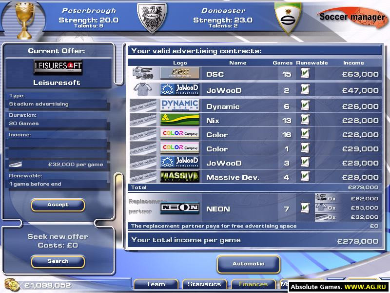
Task: Click the stadium board icon in Nix row
Action: 143,120
